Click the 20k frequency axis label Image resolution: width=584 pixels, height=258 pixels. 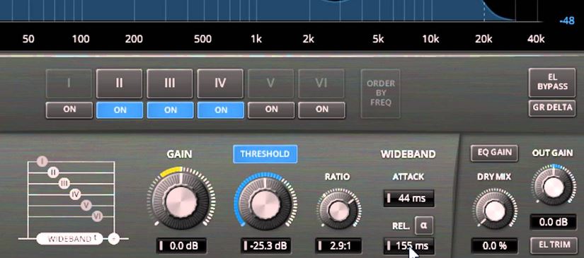(x=483, y=39)
